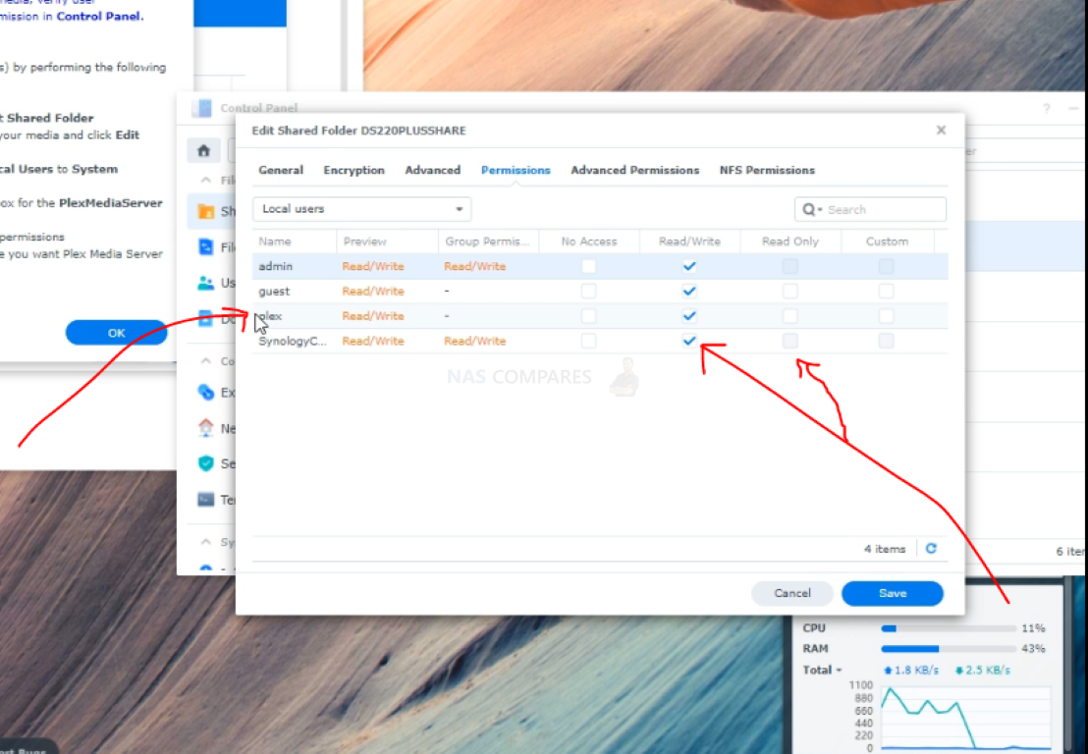Open the Local users dropdown
Screen dimensions: 1088x754
361,209
